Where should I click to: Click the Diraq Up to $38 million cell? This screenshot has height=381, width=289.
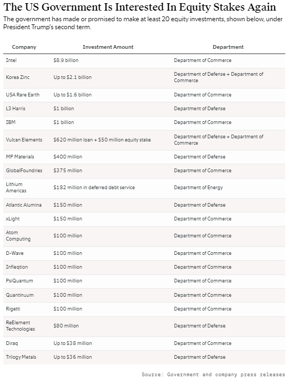(x=73, y=343)
